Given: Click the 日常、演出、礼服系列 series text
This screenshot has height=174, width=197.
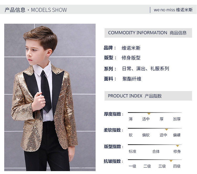Looking at the screenshot, I should (x=146, y=69).
